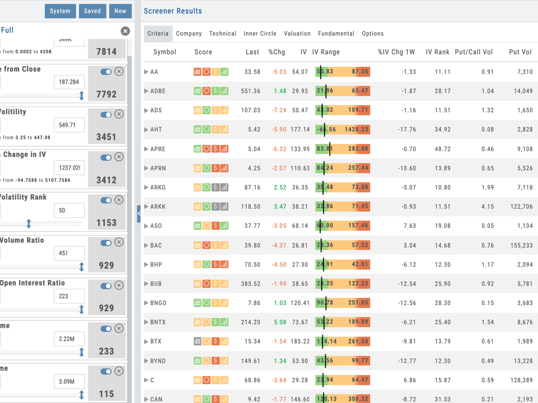Switch to the Company tab
Image resolution: width=538 pixels, height=403 pixels.
tap(189, 34)
